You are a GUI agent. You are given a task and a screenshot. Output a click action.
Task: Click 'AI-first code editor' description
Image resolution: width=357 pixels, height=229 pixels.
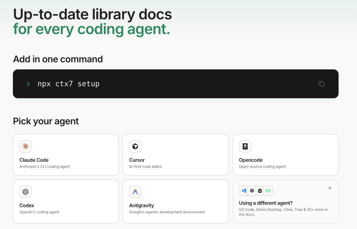point(146,167)
